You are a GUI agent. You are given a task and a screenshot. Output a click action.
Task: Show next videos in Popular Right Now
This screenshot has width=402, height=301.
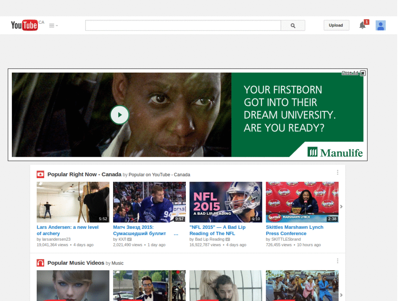coord(341,206)
